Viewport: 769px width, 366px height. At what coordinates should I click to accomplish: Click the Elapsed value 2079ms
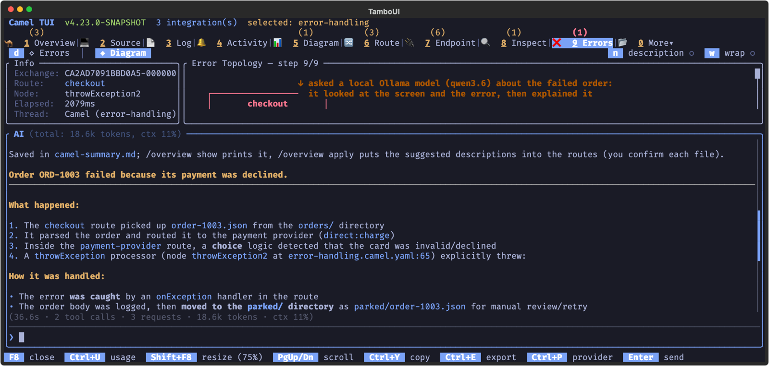pyautogui.click(x=80, y=103)
